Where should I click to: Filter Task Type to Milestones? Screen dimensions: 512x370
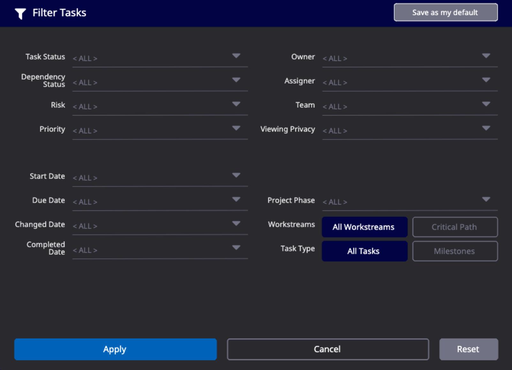tap(455, 251)
